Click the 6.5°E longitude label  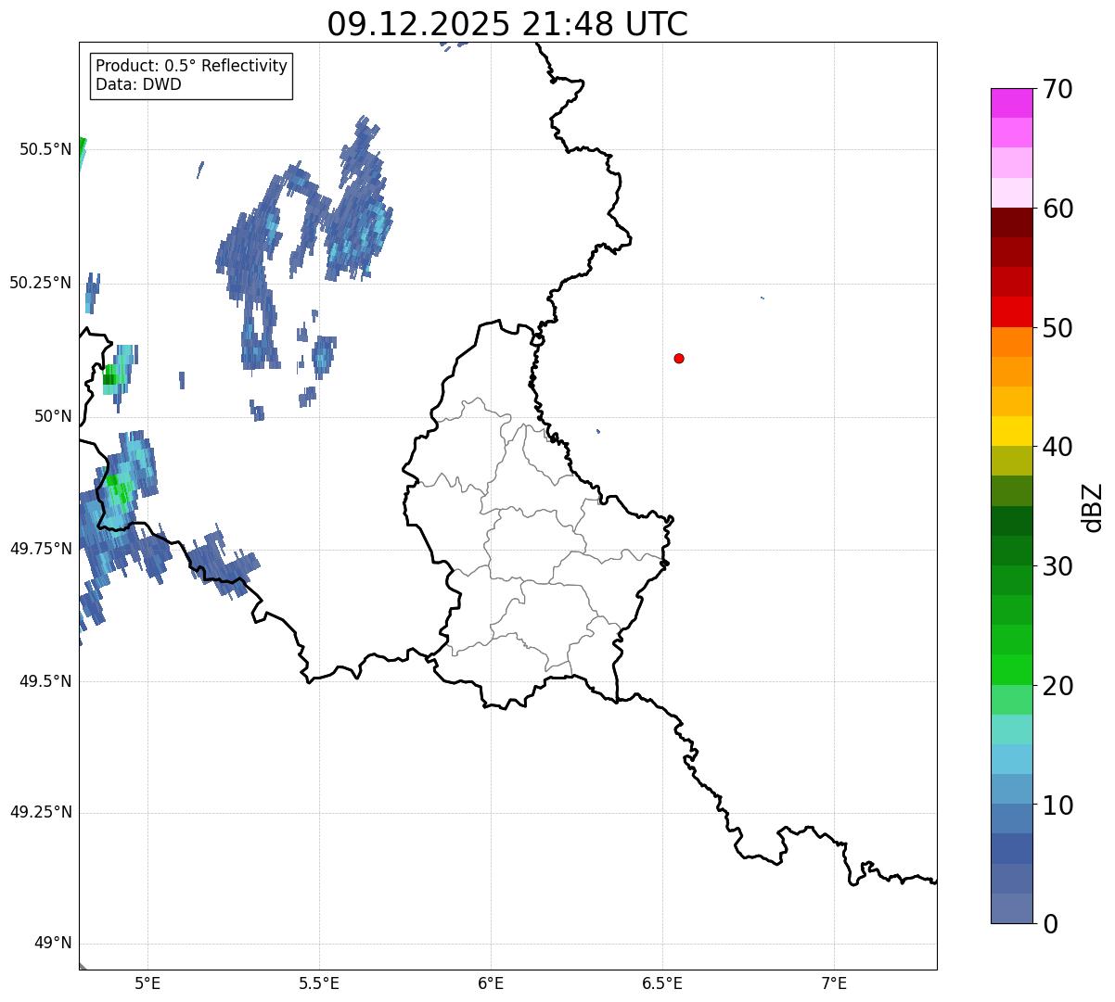[662, 983]
